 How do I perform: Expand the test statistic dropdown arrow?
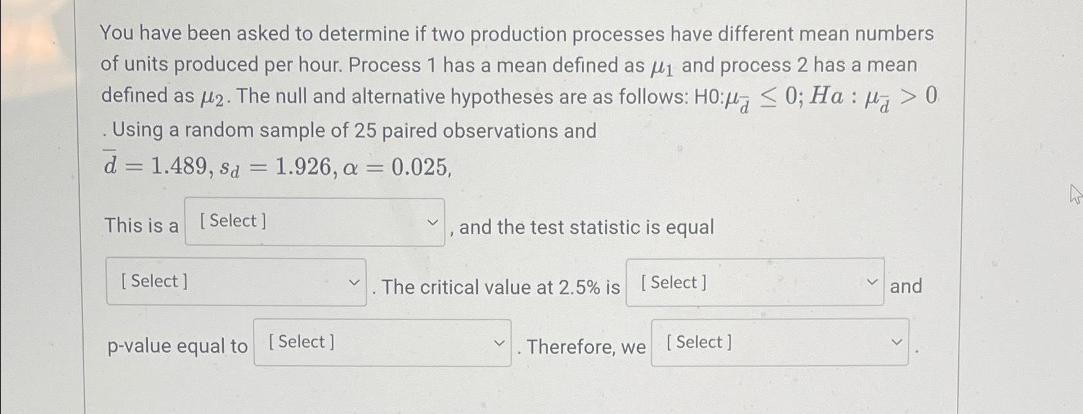click(353, 282)
